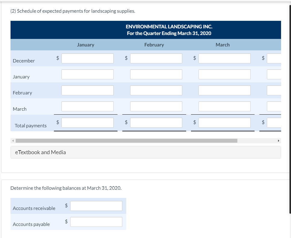
Task: Click the February row February payment field
Action: [x=156, y=90]
